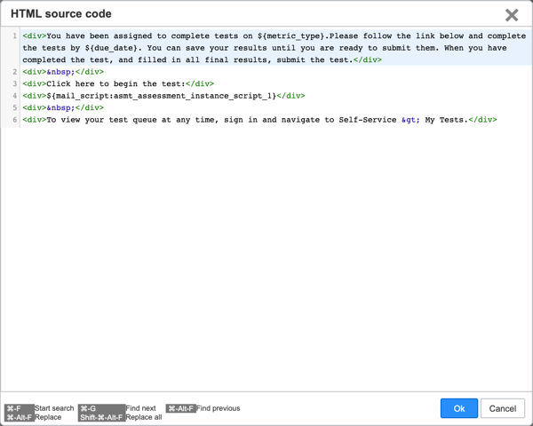Select line number 2 in the gutter
Screen dimensions: 533x426
pos(14,72)
